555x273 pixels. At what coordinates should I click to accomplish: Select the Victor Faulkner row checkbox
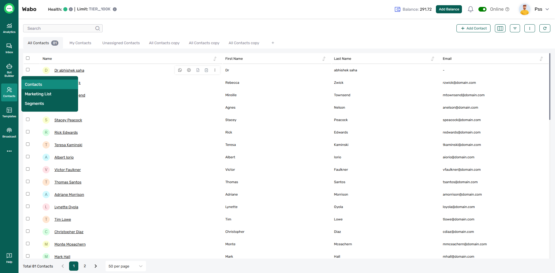[x=28, y=169]
